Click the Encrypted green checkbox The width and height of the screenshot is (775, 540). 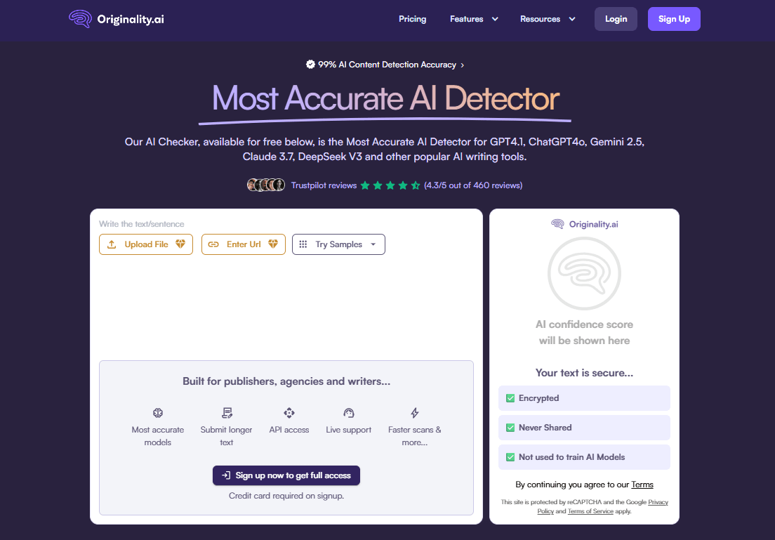pos(510,398)
